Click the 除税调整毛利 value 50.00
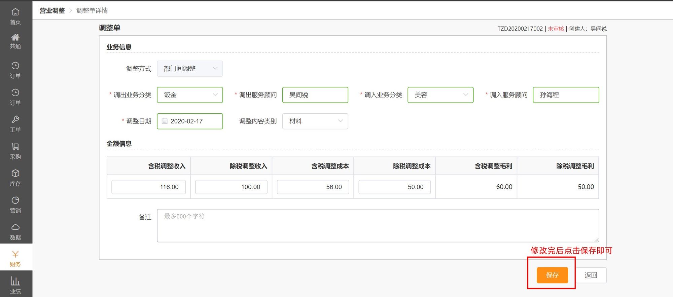 pyautogui.click(x=586, y=187)
